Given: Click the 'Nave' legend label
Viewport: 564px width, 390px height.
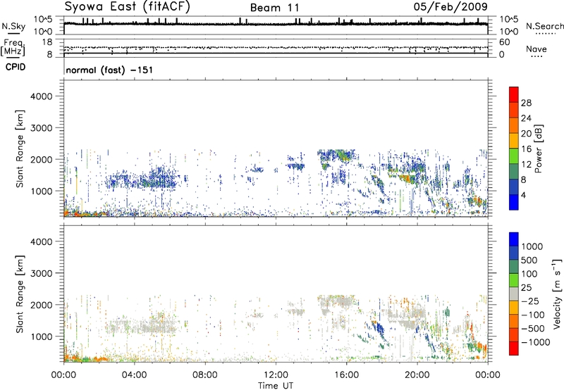Looking at the screenshot, I should pos(537,49).
